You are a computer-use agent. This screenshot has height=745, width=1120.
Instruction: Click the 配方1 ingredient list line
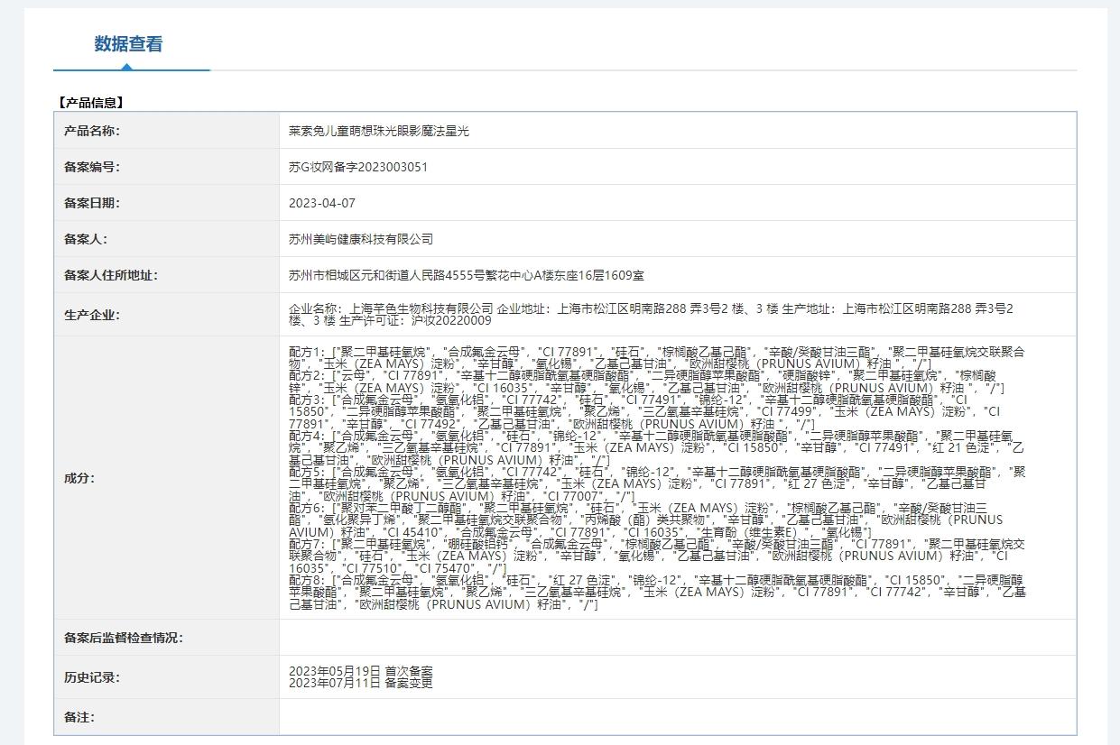pos(650,351)
